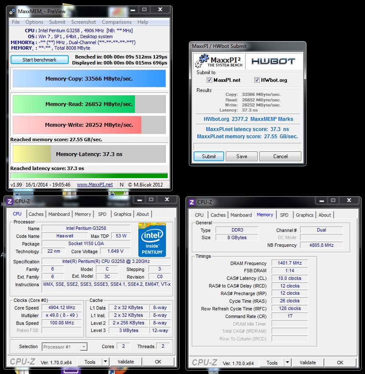Minimize the MaxxMEM PreView window

click(x=133, y=10)
